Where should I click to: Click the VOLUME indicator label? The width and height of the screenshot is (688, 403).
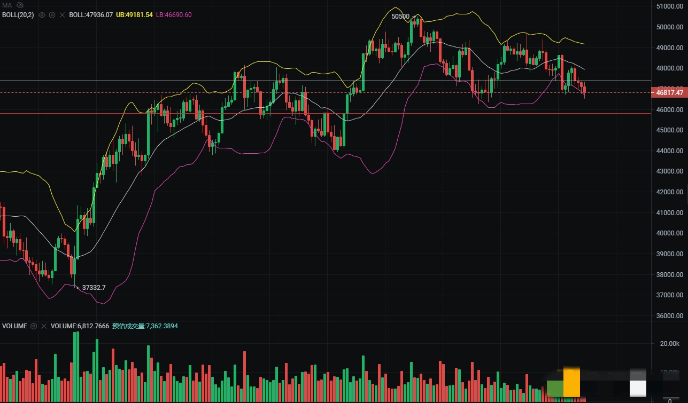tap(14, 326)
